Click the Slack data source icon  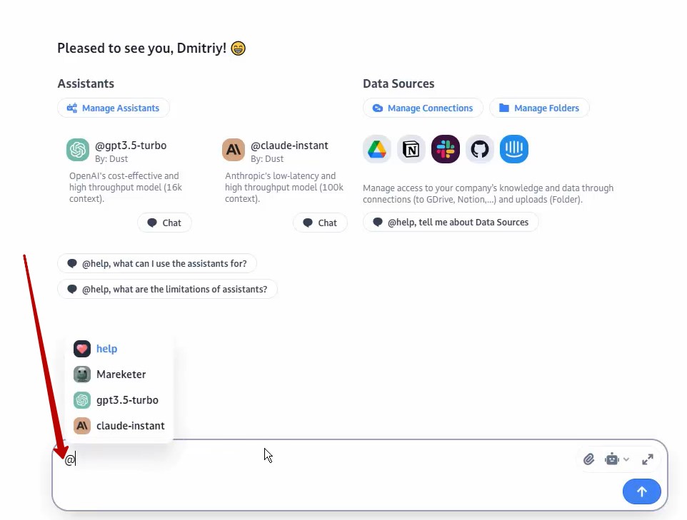coord(446,149)
